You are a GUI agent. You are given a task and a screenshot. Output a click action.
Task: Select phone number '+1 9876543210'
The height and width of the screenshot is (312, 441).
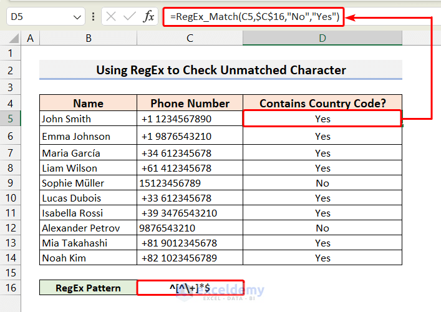click(x=190, y=136)
